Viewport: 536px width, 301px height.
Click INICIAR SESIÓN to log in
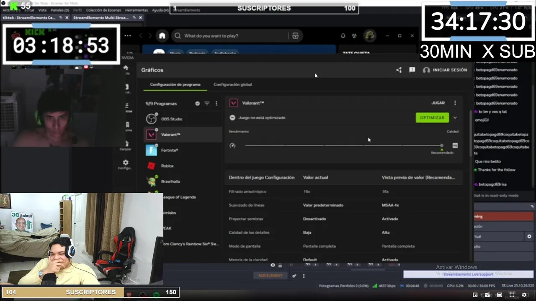point(445,70)
